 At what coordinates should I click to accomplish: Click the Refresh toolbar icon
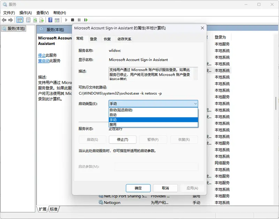click(35, 20)
